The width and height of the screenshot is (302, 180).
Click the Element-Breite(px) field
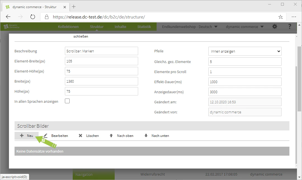(x=102, y=61)
